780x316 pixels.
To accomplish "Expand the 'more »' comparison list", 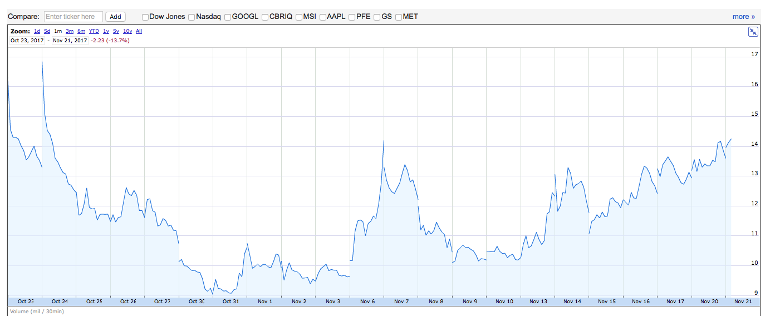I will point(743,17).
